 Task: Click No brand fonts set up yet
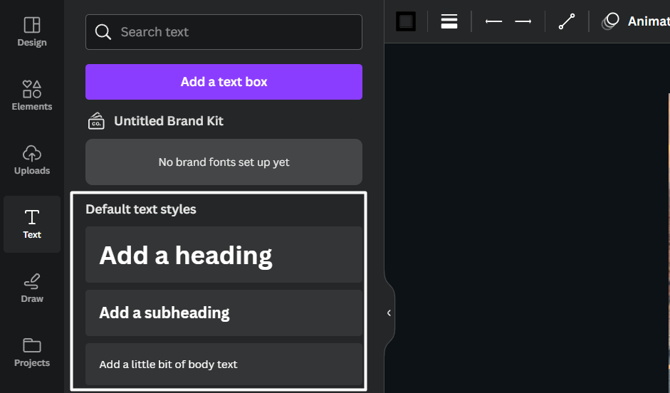[224, 162]
